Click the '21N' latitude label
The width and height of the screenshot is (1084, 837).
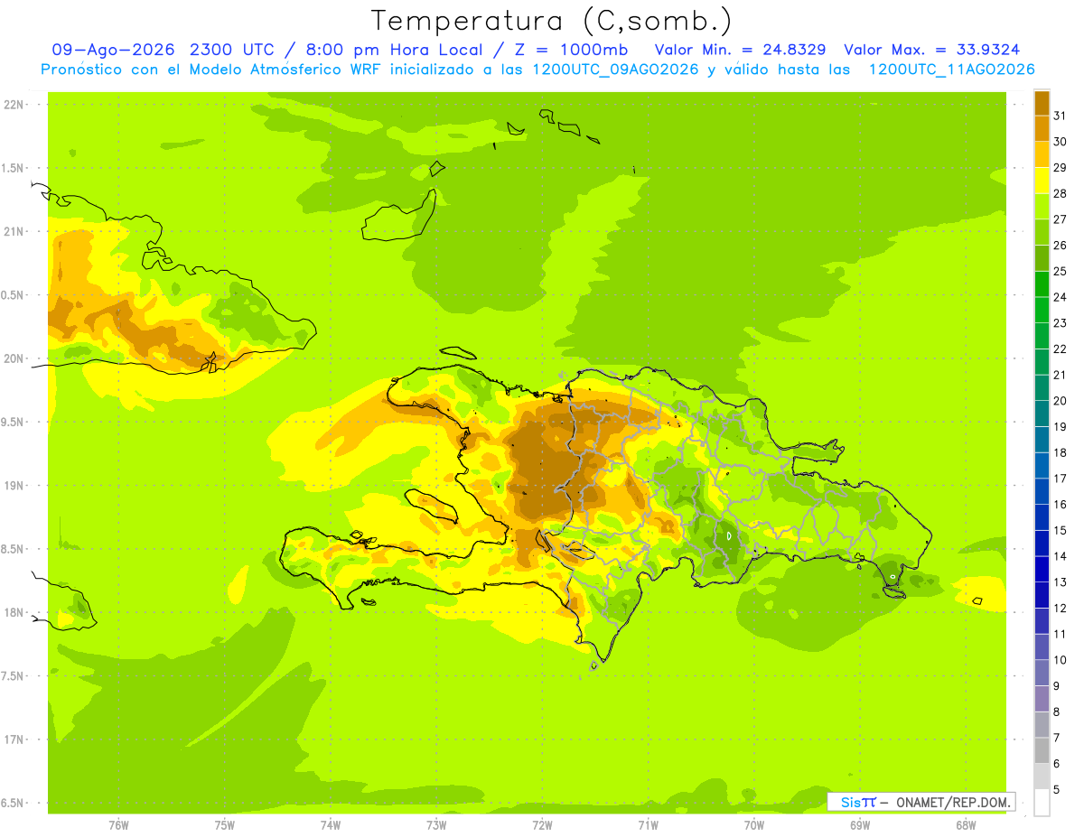click(x=14, y=231)
